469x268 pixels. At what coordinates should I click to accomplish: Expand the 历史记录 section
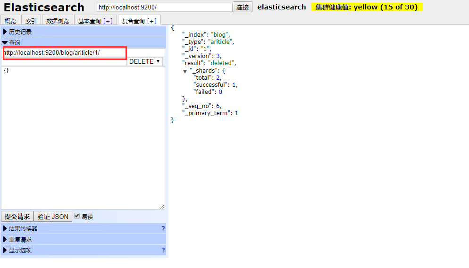tap(84, 32)
